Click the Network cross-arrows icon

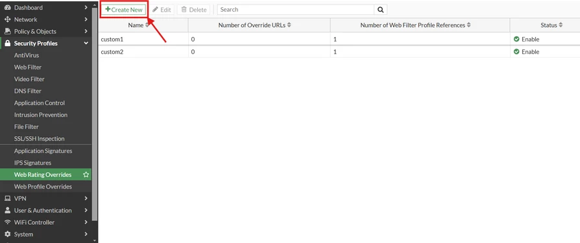coord(7,19)
